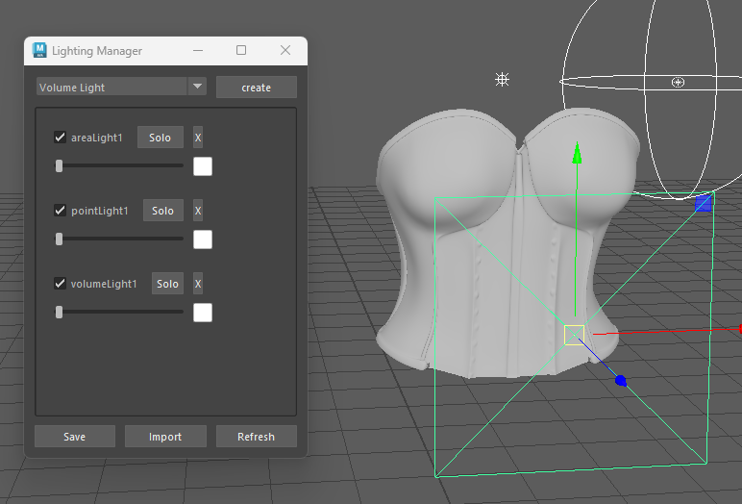The image size is (742, 504).
Task: Open the pointLight1 white color swatch
Action: tap(203, 239)
